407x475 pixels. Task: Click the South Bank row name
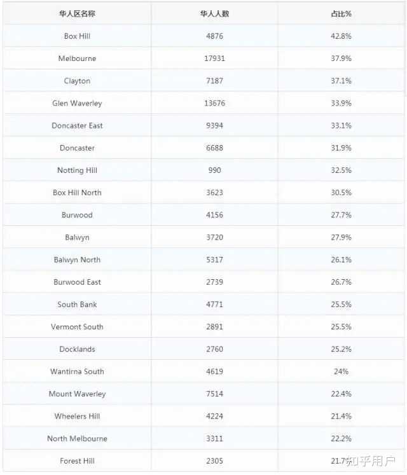click(x=77, y=305)
